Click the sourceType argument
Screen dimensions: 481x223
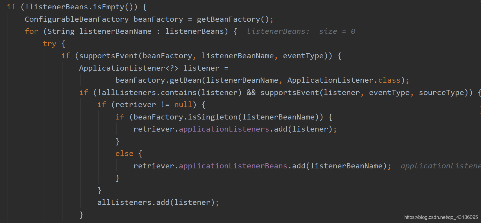coord(441,93)
